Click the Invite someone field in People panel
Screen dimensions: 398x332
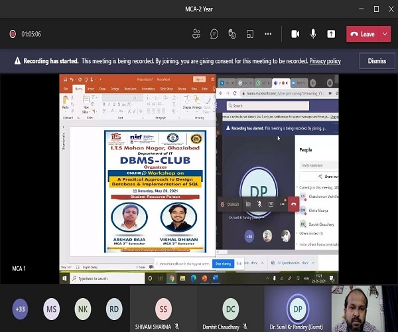pos(319,165)
